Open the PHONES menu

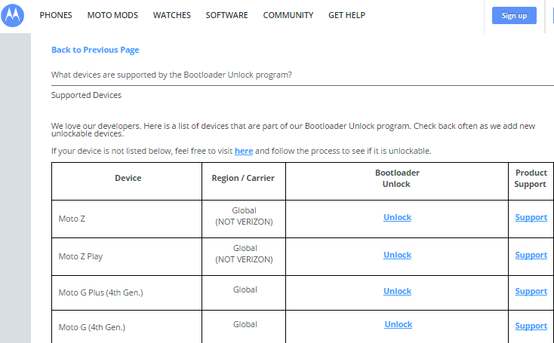[56, 15]
